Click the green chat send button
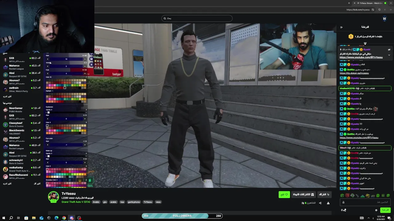The height and width of the screenshot is (221, 394). 385,210
